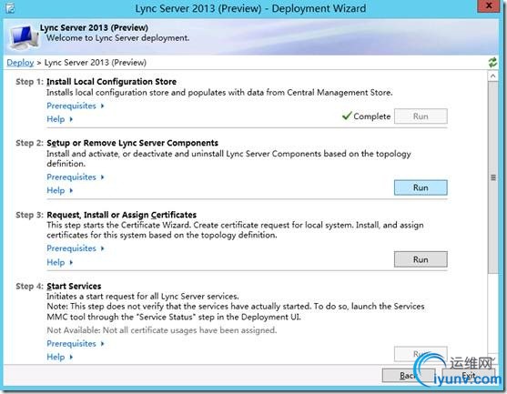The height and width of the screenshot is (394, 507).
Task: Close the Deployment Wizard window
Action: (x=489, y=5)
